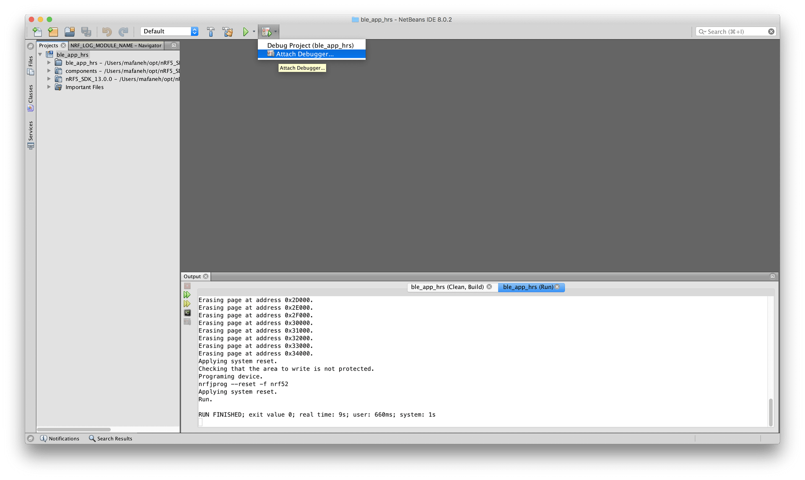Open the Debug Project dropdown arrow
Screen dimensions: 805x480
(x=275, y=31)
